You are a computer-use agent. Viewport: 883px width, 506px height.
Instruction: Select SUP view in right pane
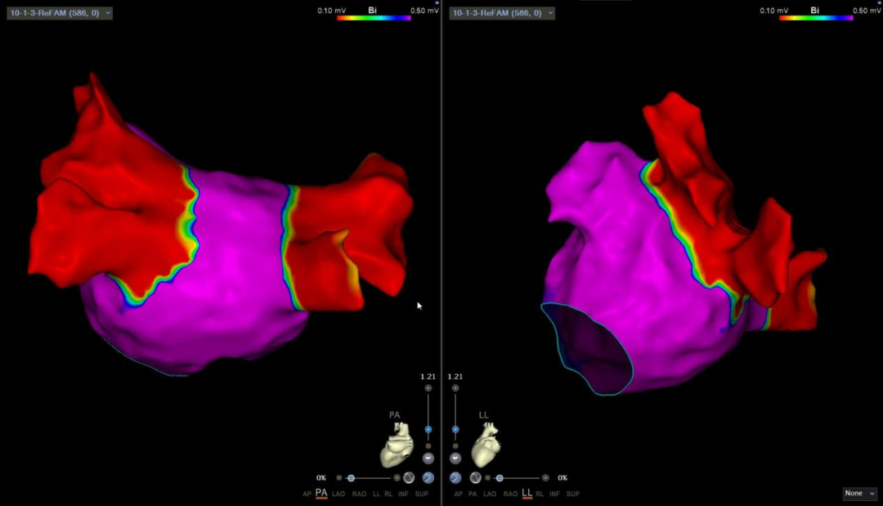pyautogui.click(x=573, y=495)
